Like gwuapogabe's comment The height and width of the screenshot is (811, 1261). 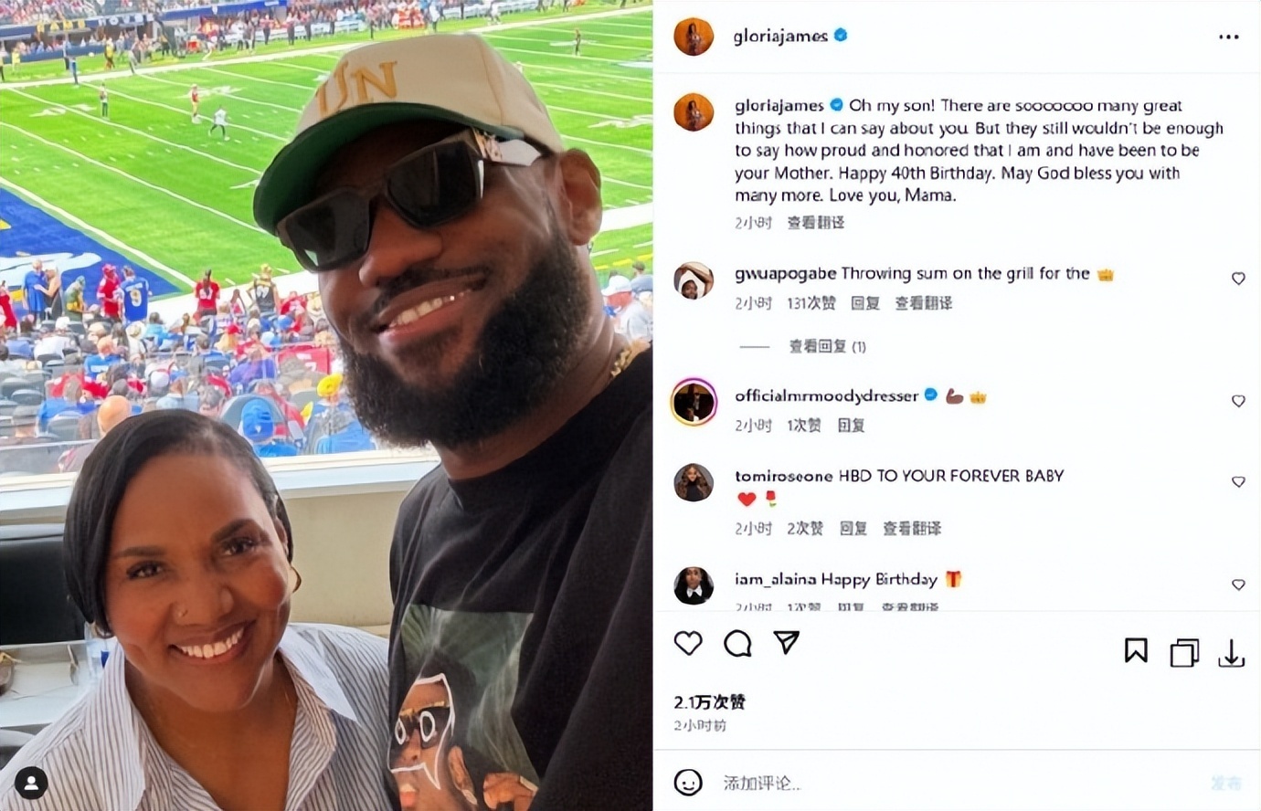[1238, 279]
